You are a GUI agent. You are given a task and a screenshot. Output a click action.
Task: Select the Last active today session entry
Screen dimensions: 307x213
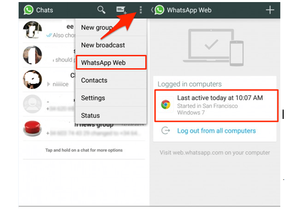(216, 105)
